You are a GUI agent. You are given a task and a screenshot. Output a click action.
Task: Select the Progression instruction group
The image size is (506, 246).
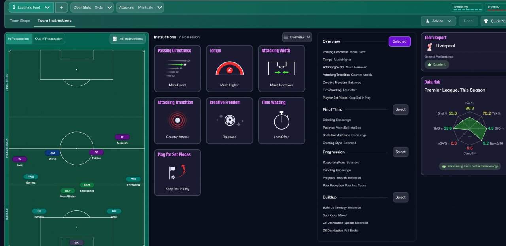400,152
